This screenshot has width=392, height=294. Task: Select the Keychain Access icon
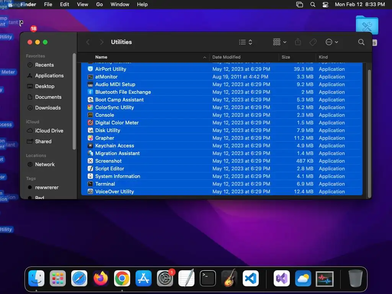coord(90,146)
